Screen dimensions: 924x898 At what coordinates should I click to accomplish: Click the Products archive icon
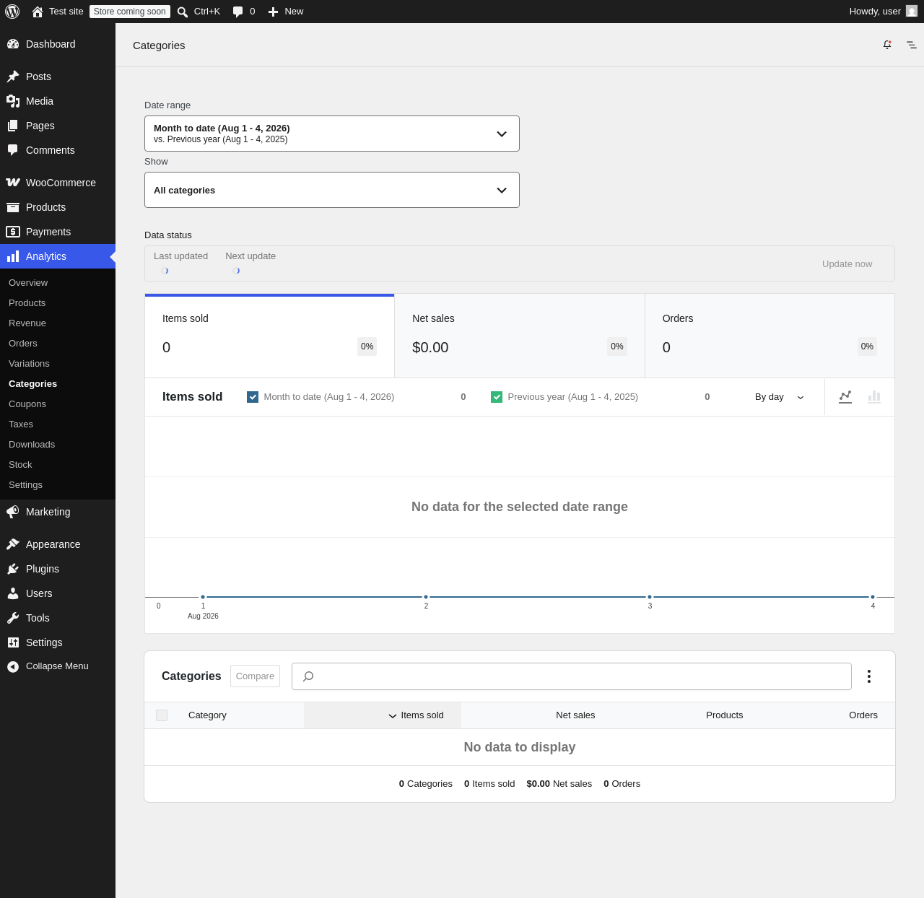click(13, 207)
